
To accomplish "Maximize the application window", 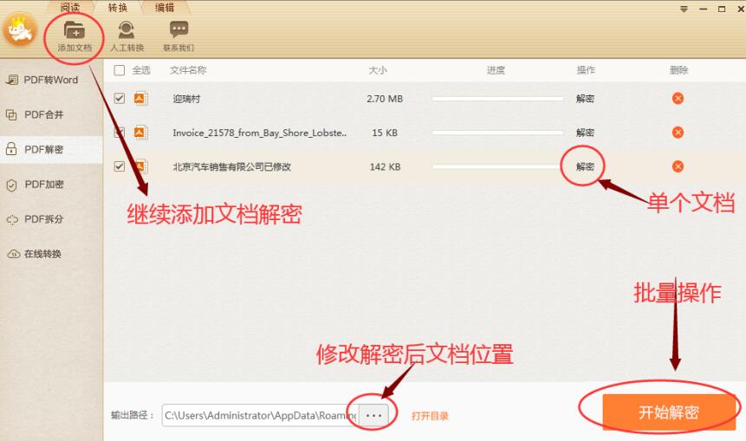I will [722, 9].
